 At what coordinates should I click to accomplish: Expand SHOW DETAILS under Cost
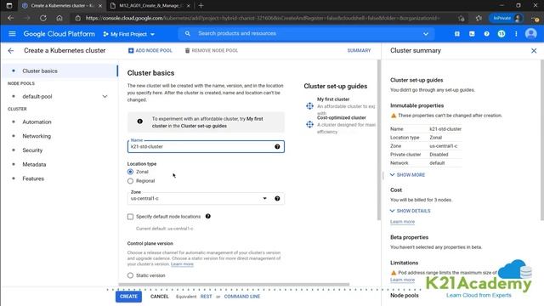coord(410,211)
